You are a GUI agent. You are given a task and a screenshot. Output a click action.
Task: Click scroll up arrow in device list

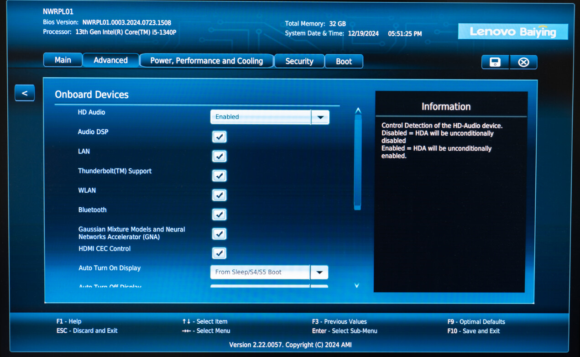(358, 110)
